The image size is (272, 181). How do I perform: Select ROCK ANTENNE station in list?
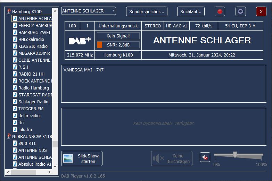click(x=35, y=81)
